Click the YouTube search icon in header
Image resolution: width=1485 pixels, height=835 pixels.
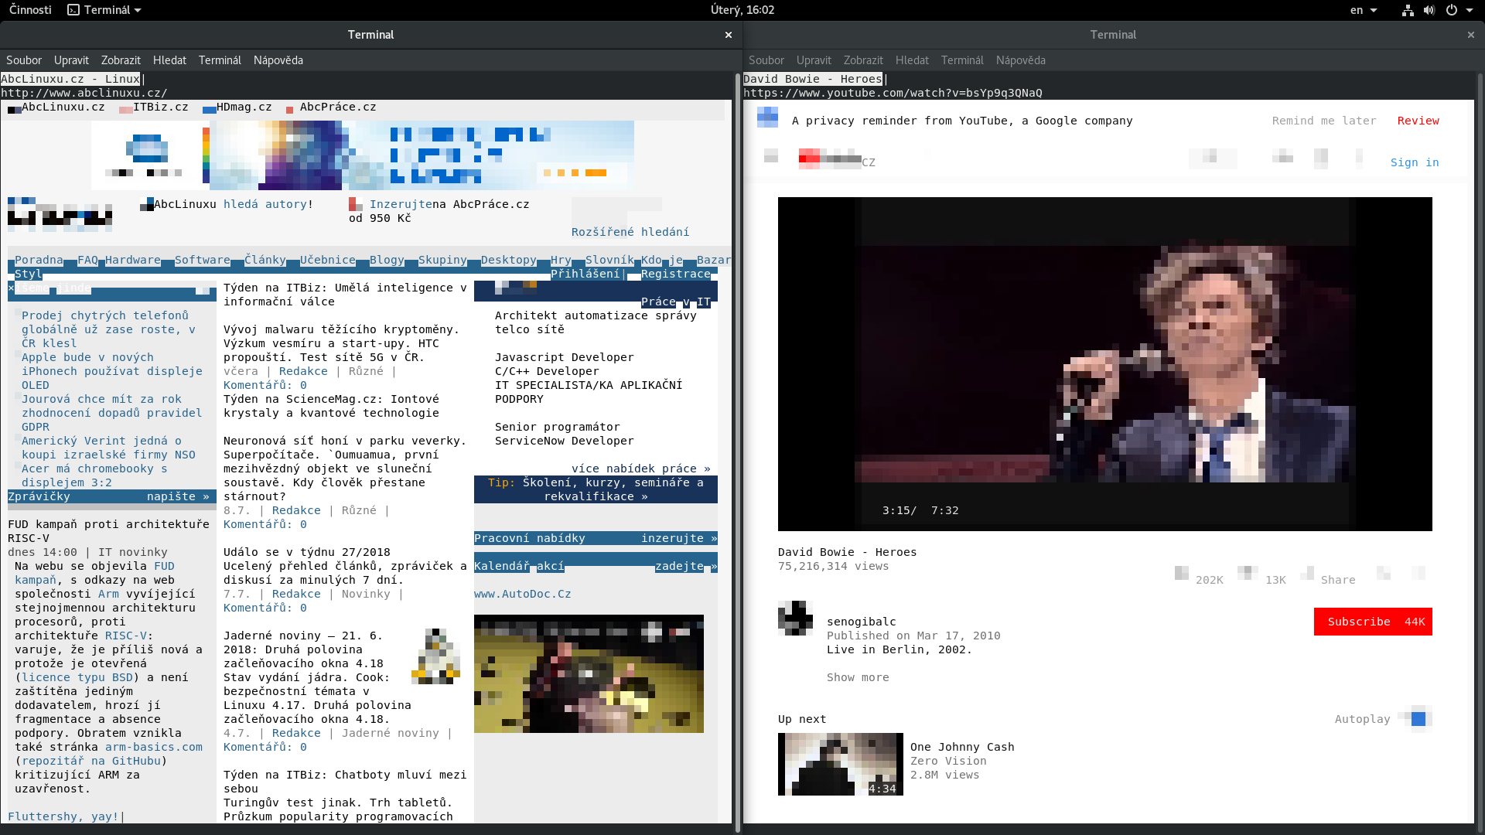(1213, 158)
